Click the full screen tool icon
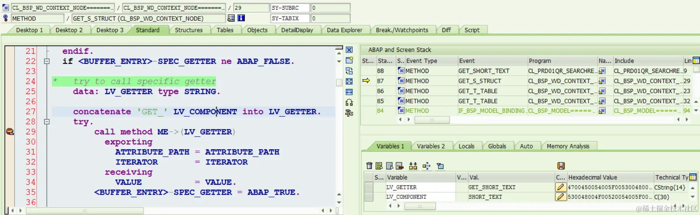Image resolution: width=700 pixels, height=215 pixels. point(349,81)
